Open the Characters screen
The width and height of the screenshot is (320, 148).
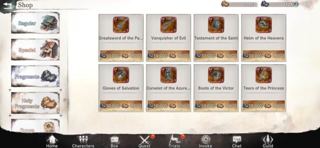coord(83,141)
